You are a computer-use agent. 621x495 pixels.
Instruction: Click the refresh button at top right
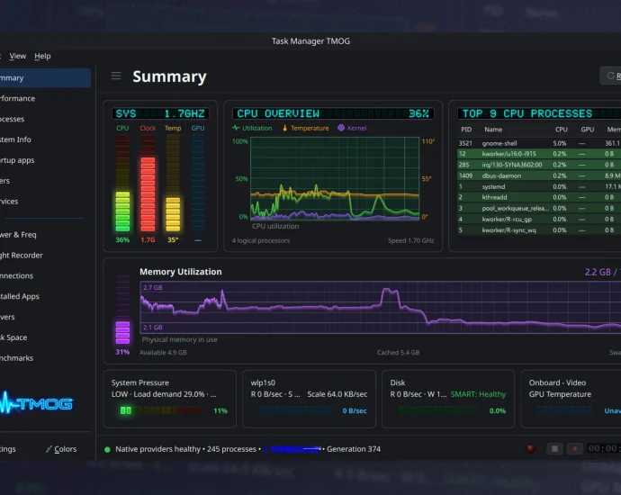pyautogui.click(x=611, y=76)
